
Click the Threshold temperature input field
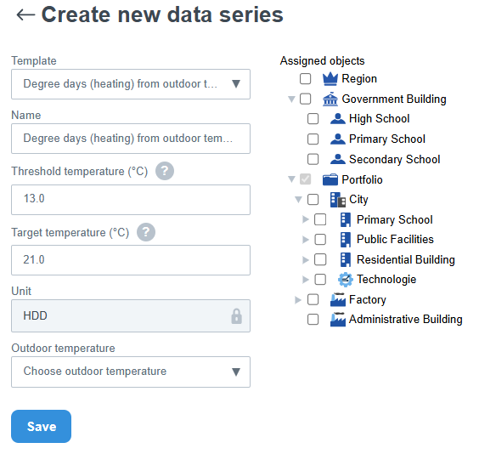pos(131,200)
